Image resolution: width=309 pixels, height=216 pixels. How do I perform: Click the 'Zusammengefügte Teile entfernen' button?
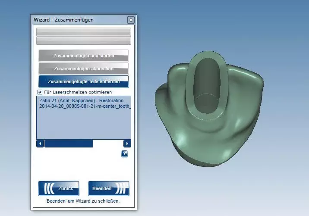click(83, 81)
